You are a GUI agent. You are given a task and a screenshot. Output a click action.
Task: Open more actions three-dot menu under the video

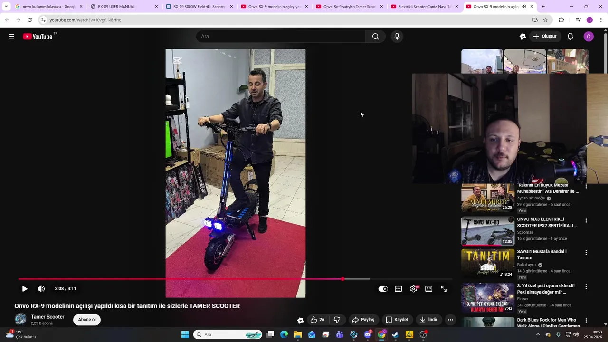click(450, 320)
